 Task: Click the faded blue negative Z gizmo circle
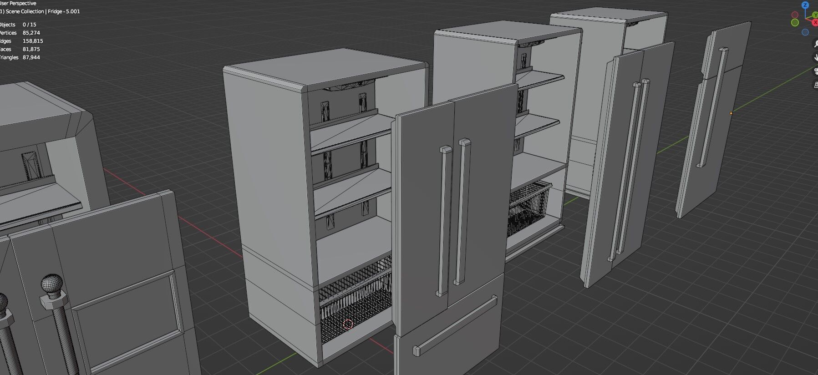tap(805, 32)
